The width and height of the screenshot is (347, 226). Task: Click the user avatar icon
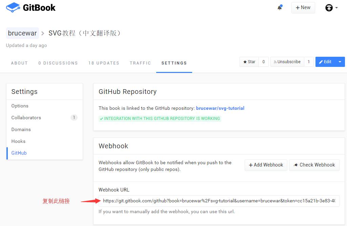point(329,8)
